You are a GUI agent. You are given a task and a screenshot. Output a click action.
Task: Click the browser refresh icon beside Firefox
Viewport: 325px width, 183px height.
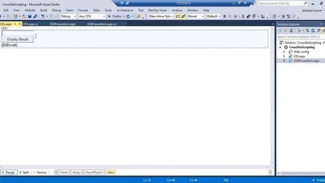(x=128, y=16)
